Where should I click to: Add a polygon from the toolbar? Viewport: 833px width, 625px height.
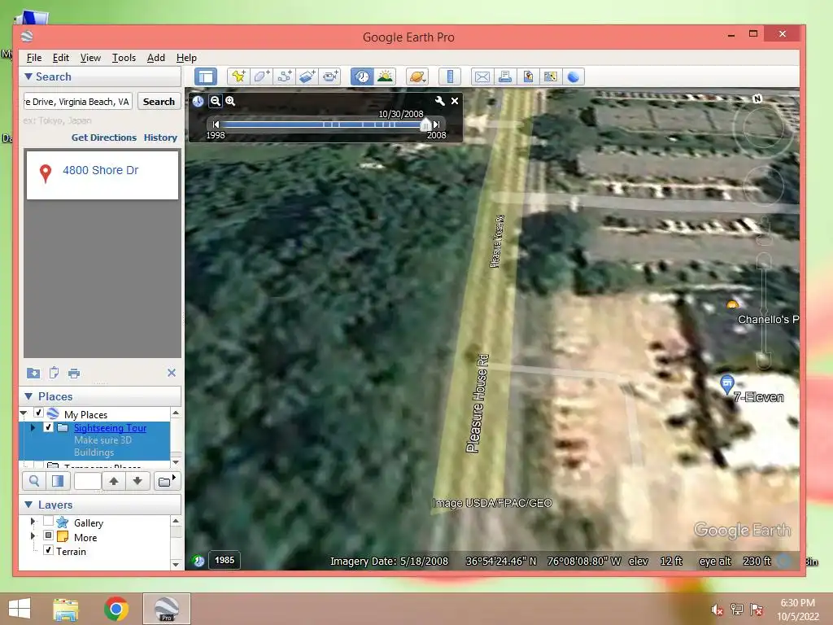[x=261, y=76]
